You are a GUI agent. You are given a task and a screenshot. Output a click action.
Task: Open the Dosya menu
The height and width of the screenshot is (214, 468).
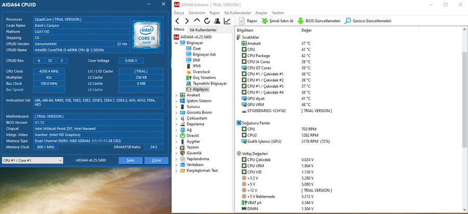point(179,13)
